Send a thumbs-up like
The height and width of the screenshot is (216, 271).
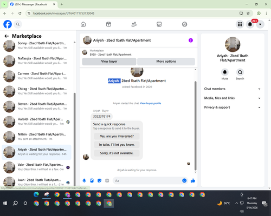pyautogui.click(x=193, y=180)
